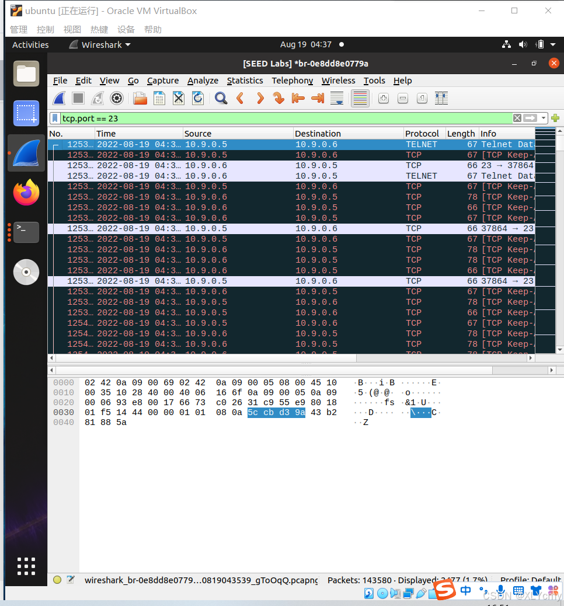Sort packets by Time column
The height and width of the screenshot is (606, 564).
[x=138, y=133]
